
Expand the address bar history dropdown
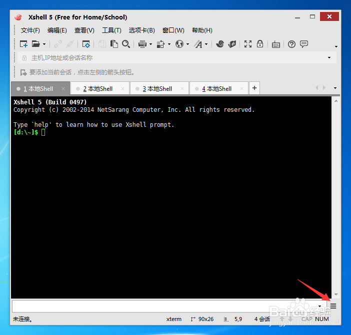(329, 57)
